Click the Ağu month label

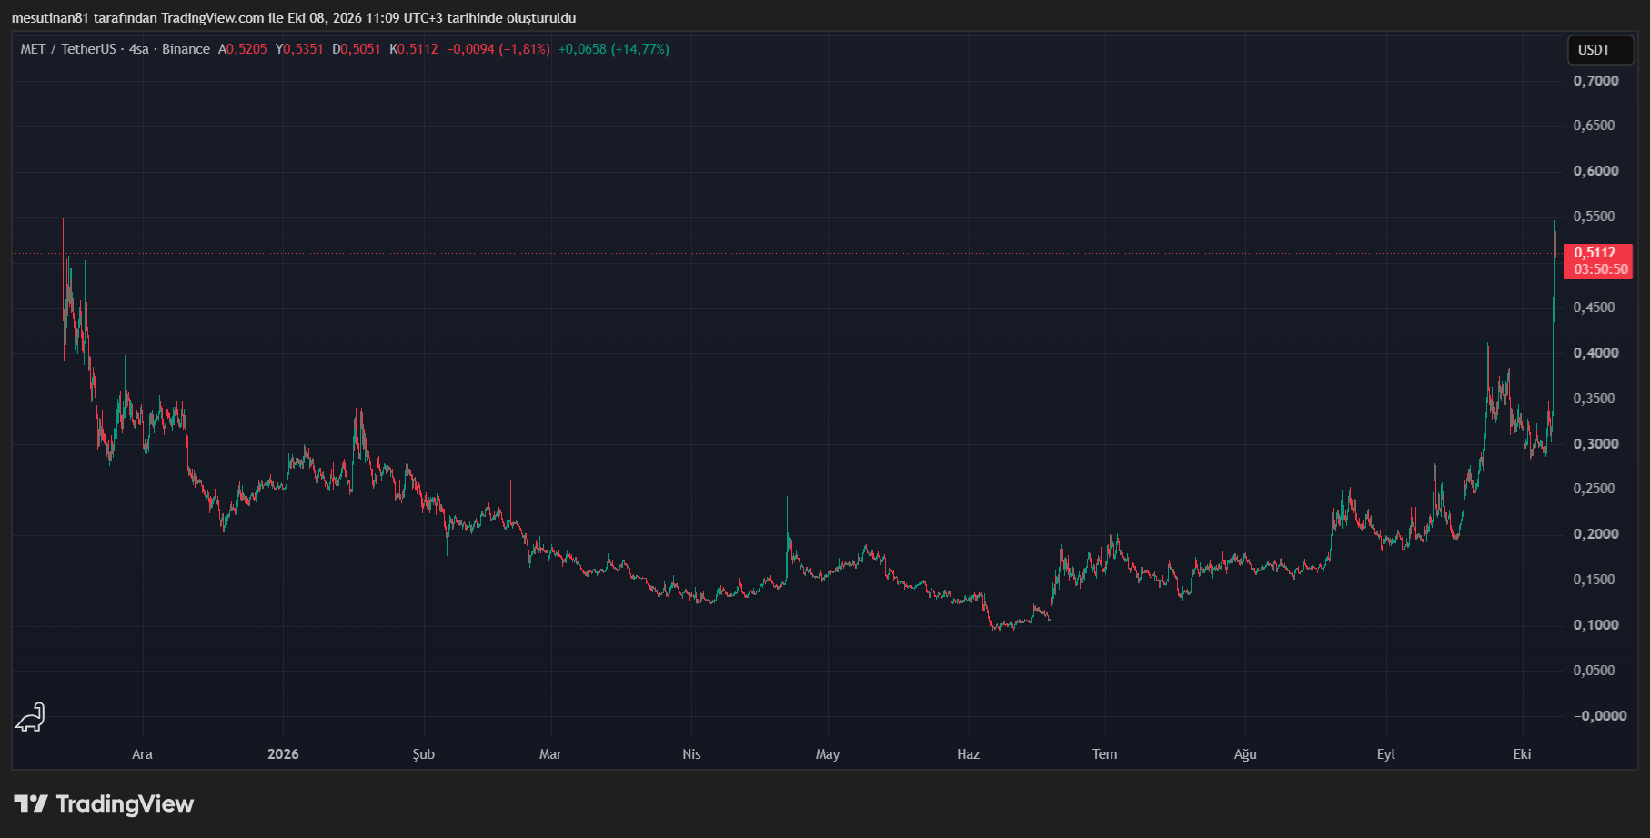pyautogui.click(x=1245, y=754)
